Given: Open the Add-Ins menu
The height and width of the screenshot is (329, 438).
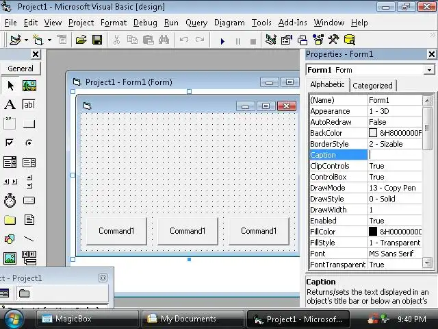Looking at the screenshot, I should [292, 23].
